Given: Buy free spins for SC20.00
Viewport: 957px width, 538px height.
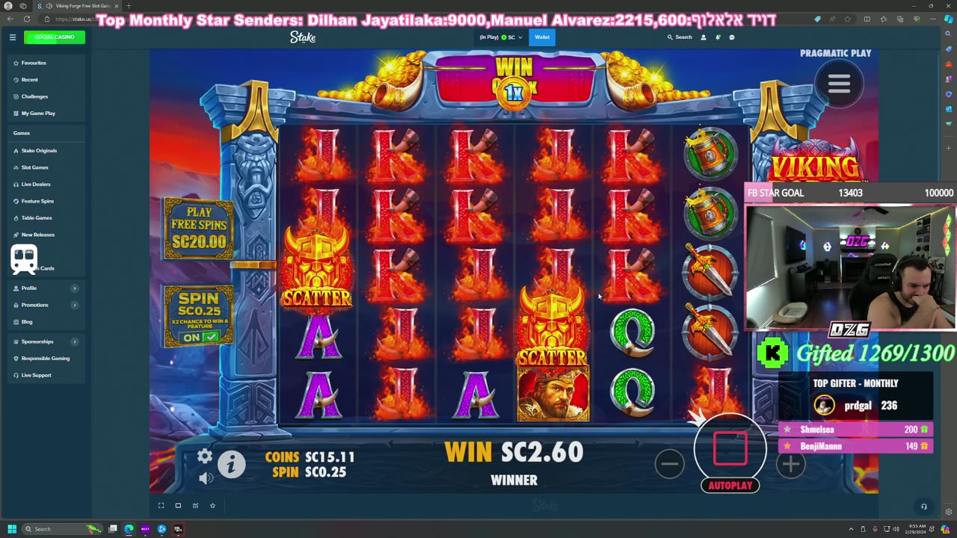Looking at the screenshot, I should 199,227.
